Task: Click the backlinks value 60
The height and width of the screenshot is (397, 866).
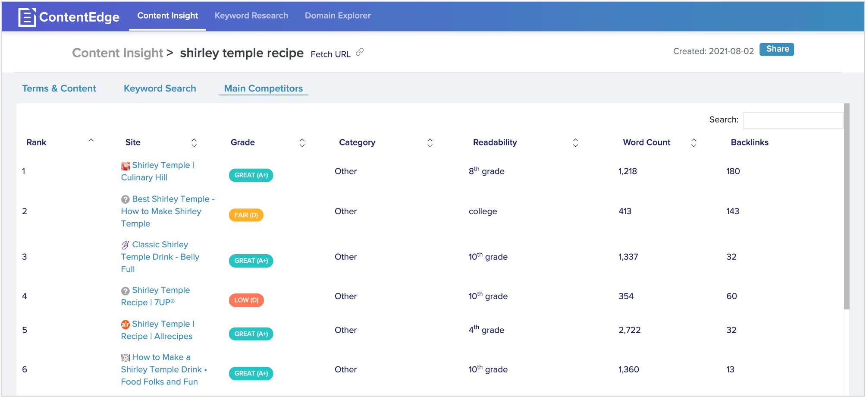Action: pyautogui.click(x=732, y=296)
